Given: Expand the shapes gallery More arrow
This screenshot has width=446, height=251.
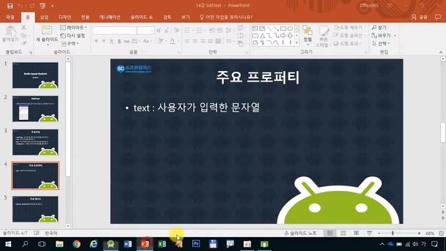Looking at the screenshot, I should 297,43.
